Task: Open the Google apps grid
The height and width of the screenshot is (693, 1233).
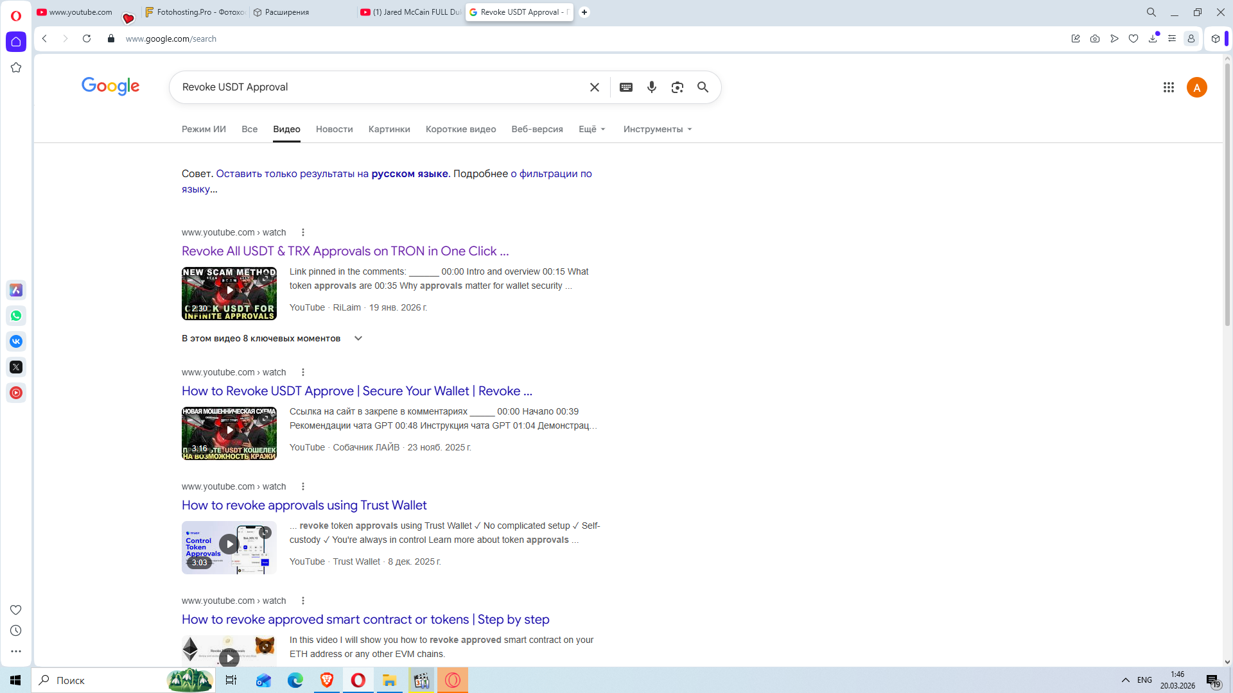Action: point(1168,87)
